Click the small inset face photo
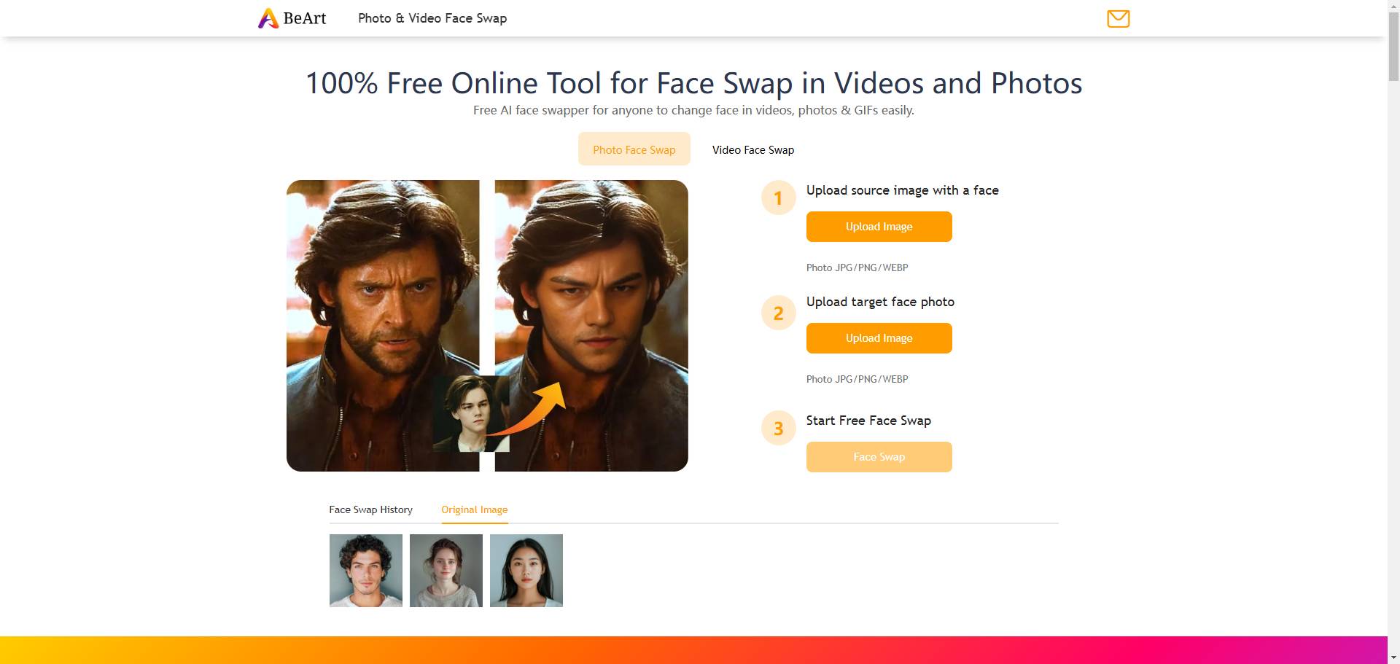Screen dimensions: 1400x664 (x=471, y=414)
